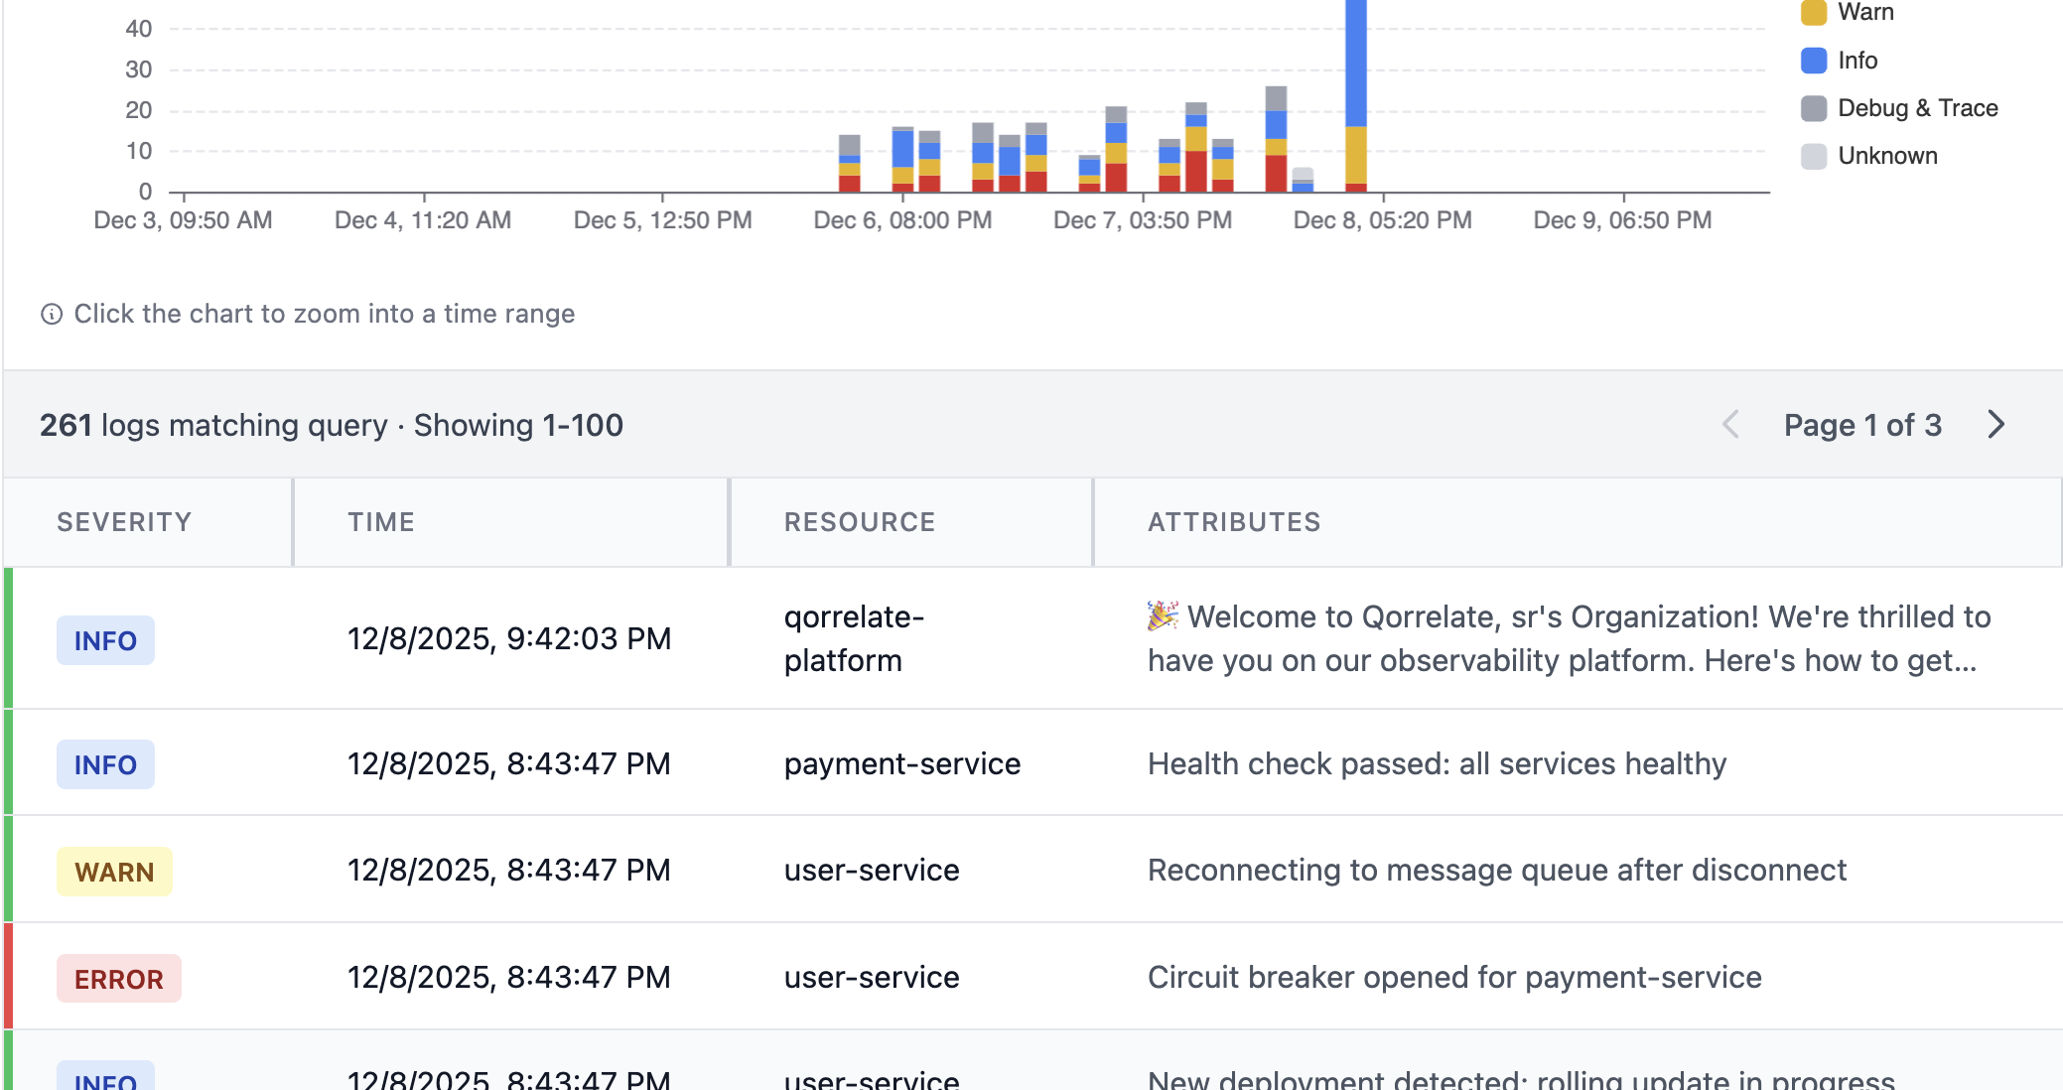Click the right chevron to go to next page
2063x1090 pixels.
pyautogui.click(x=1997, y=425)
